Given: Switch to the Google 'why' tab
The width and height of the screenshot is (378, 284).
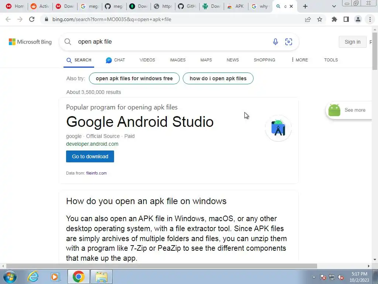Looking at the screenshot, I should 260,6.
